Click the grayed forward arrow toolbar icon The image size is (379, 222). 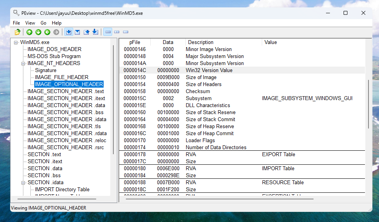tap(56, 32)
